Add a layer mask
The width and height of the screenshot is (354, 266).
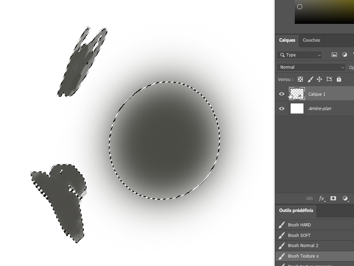(333, 198)
